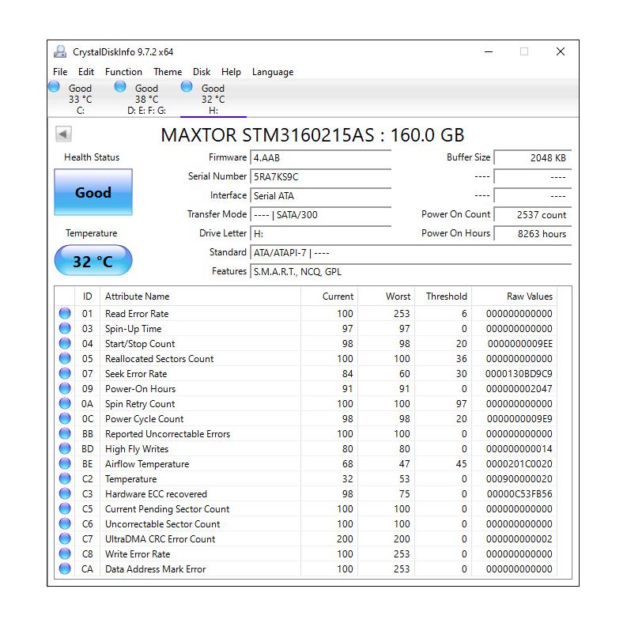Switch to the D: E: F: G: disk tab
Screen dimensions: 627x627
pos(145,99)
